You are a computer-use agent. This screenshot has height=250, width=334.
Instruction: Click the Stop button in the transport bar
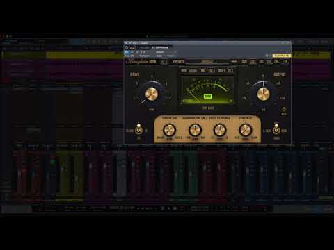point(163,208)
